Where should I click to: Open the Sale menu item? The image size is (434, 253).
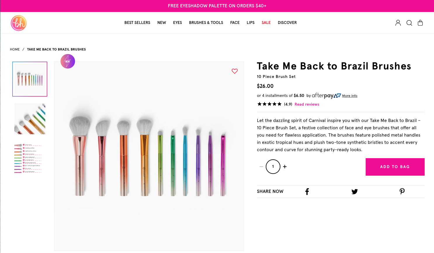pyautogui.click(x=266, y=22)
